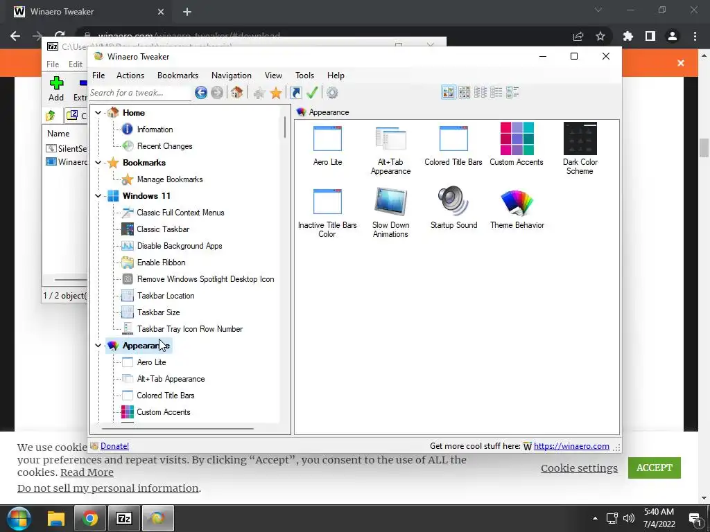Open Slow Down Animations icon
Screen dimensions: 710x532
pos(390,202)
